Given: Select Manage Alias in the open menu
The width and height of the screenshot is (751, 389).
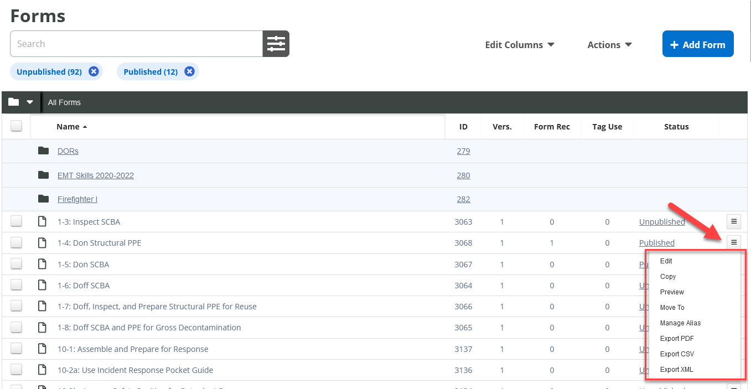Looking at the screenshot, I should coord(681,323).
